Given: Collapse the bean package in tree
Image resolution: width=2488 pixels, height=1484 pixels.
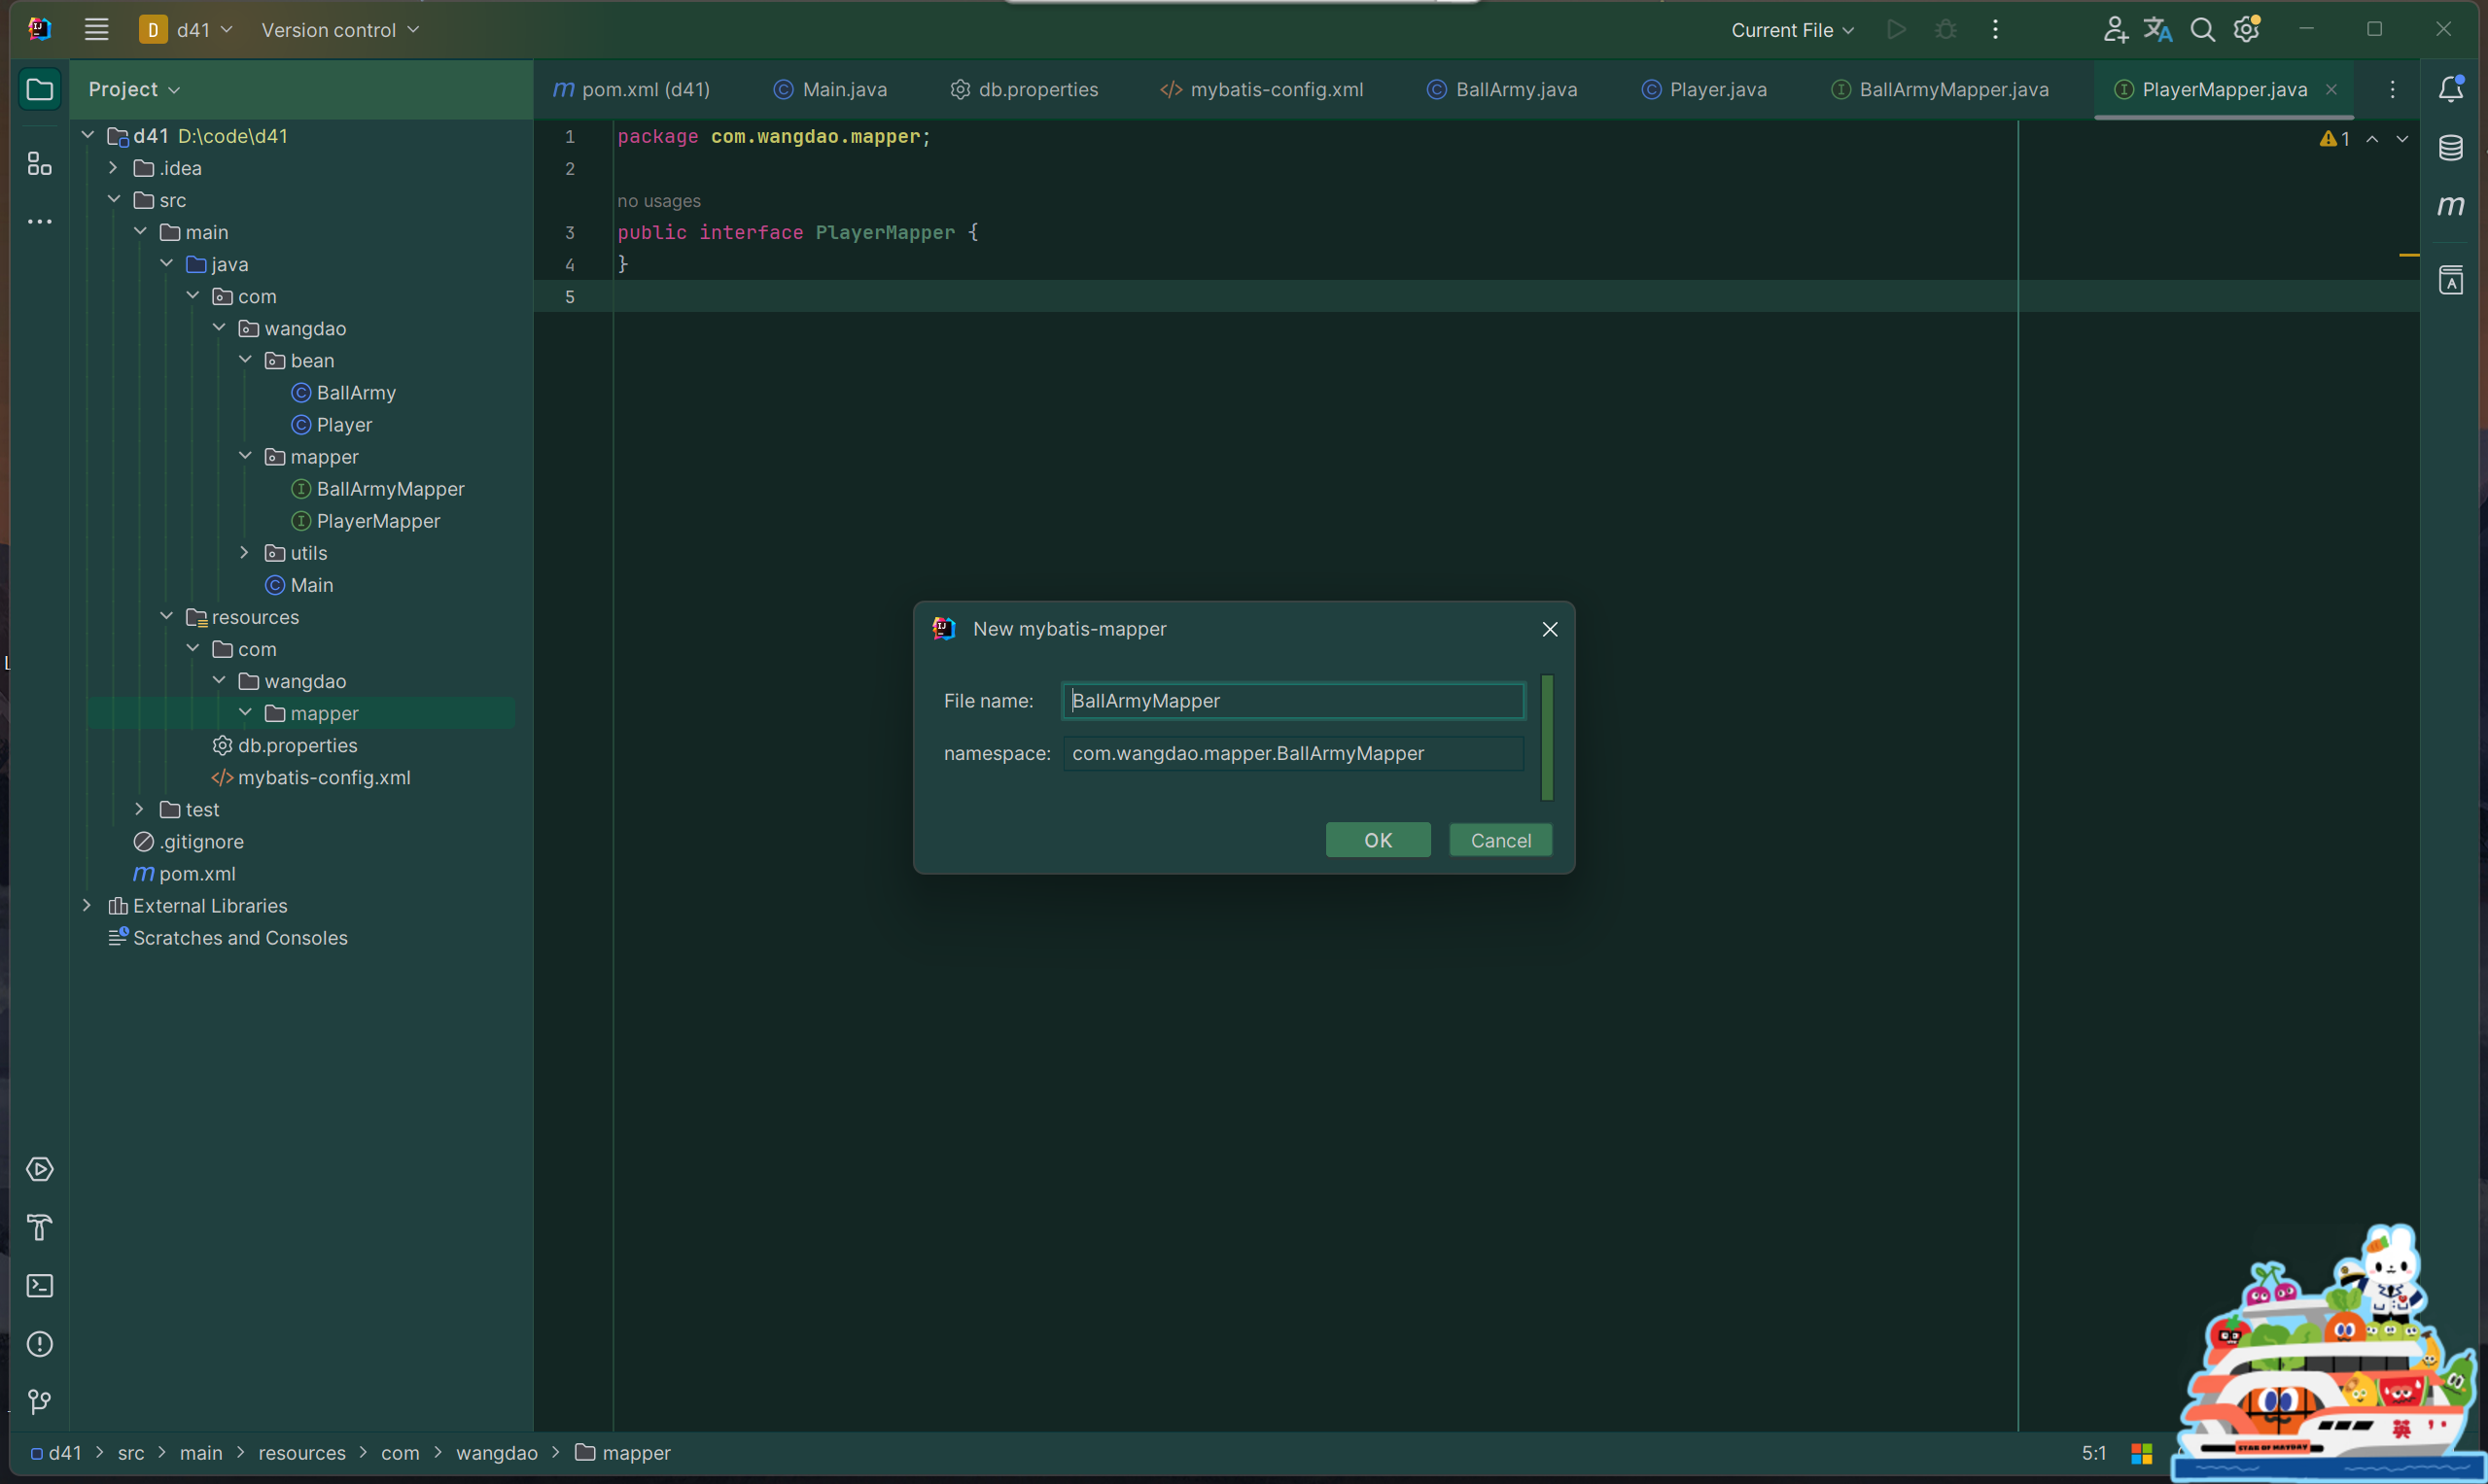Looking at the screenshot, I should click(245, 360).
